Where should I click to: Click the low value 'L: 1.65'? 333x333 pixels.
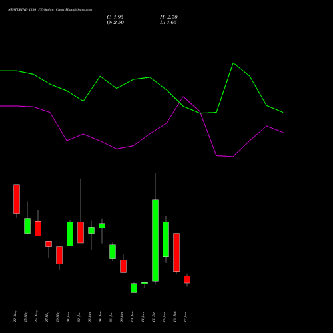168,23
